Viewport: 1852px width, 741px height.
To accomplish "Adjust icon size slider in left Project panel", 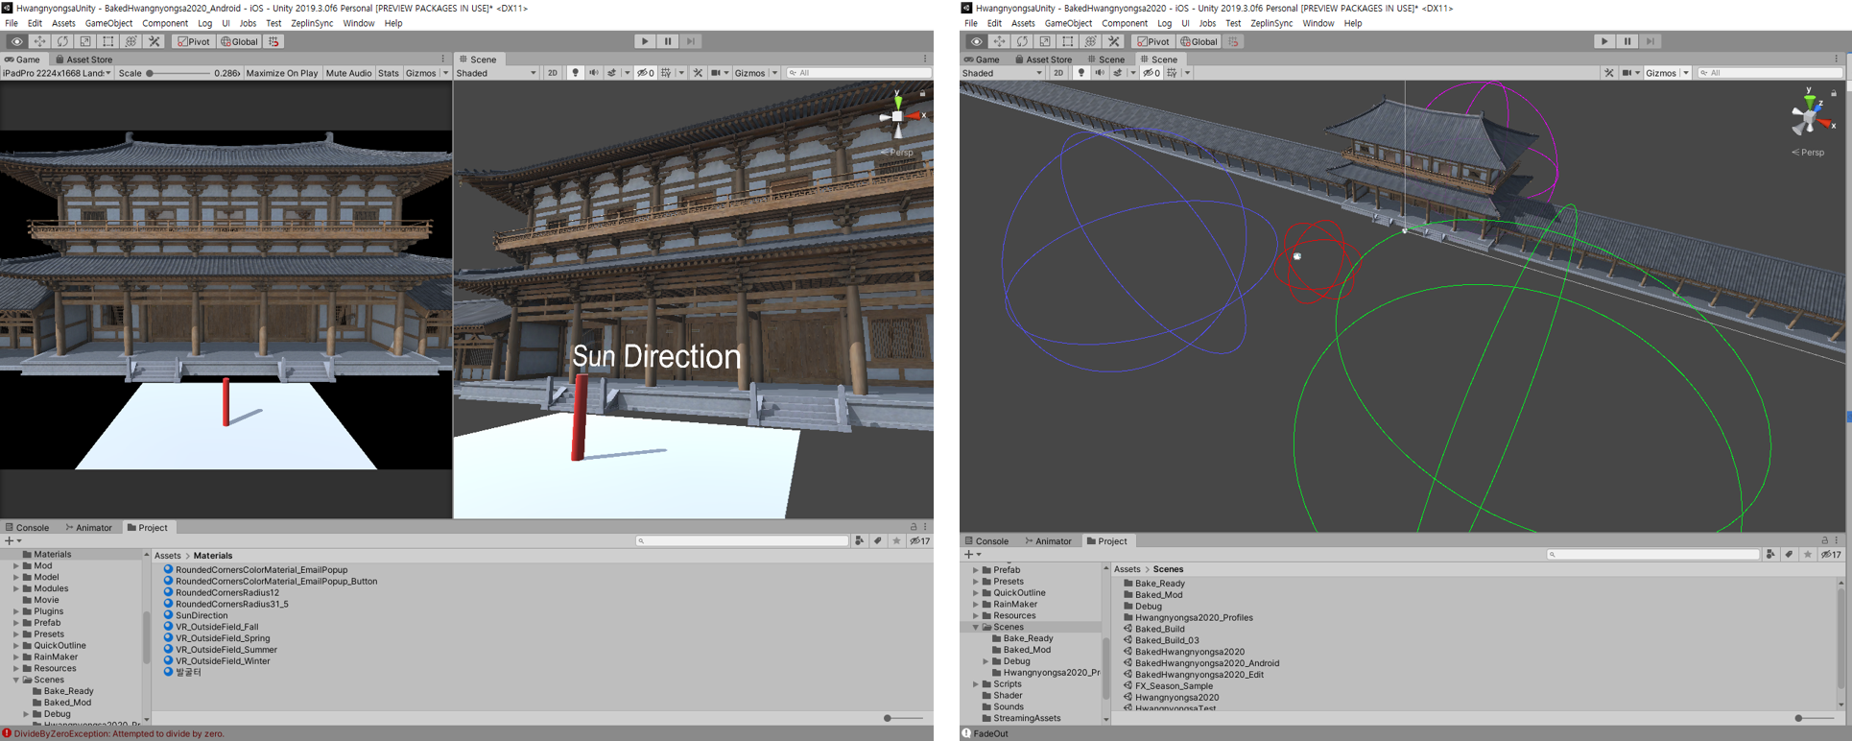I will (904, 718).
